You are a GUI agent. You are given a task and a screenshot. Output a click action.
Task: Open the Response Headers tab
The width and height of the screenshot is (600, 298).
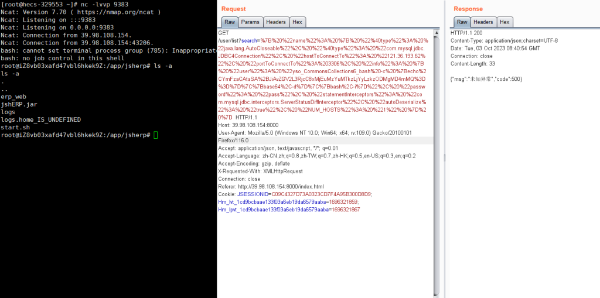482,22
